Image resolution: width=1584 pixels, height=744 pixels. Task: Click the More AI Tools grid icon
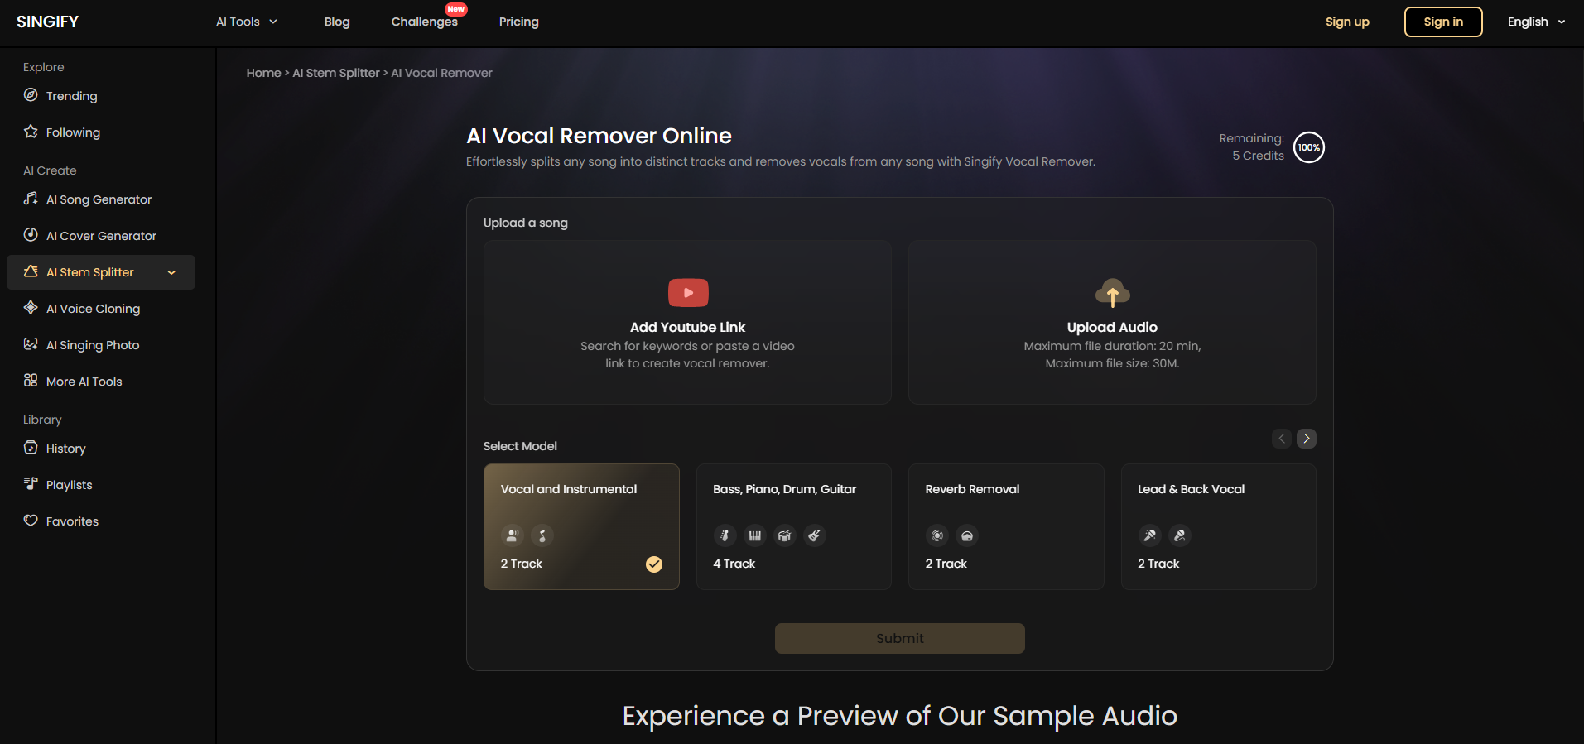[31, 381]
